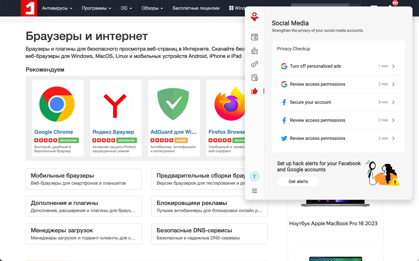Select the red thumbs-up Social Media icon
This screenshot has width=419, height=261.
pos(254,91)
